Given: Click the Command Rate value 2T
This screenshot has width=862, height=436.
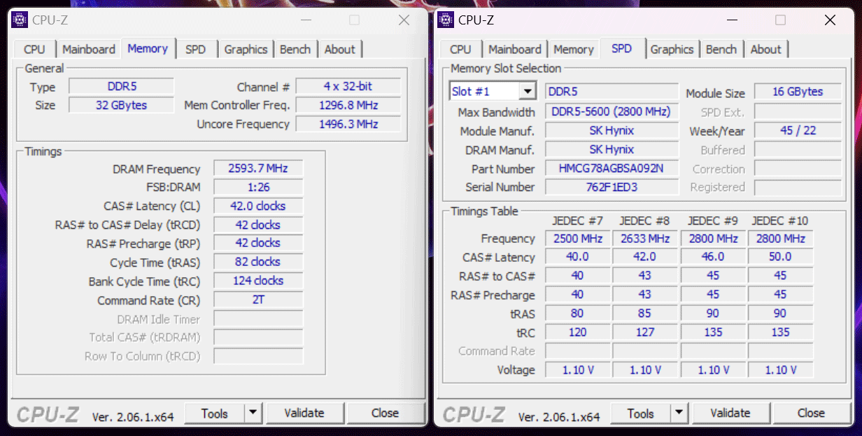Looking at the screenshot, I should click(258, 300).
